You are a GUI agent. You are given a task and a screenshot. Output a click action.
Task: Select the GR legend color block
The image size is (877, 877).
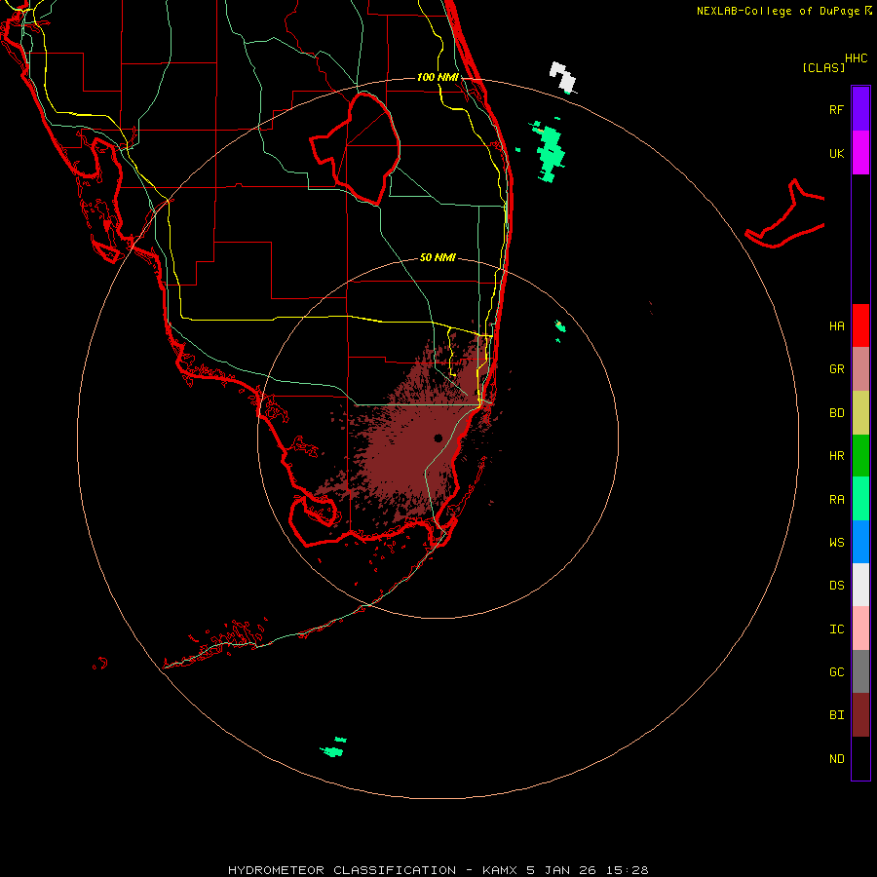click(860, 369)
